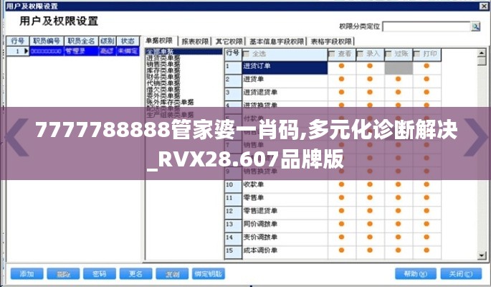Click the 职员全名 column header
Screen dimensions: 491x287
click(x=81, y=41)
